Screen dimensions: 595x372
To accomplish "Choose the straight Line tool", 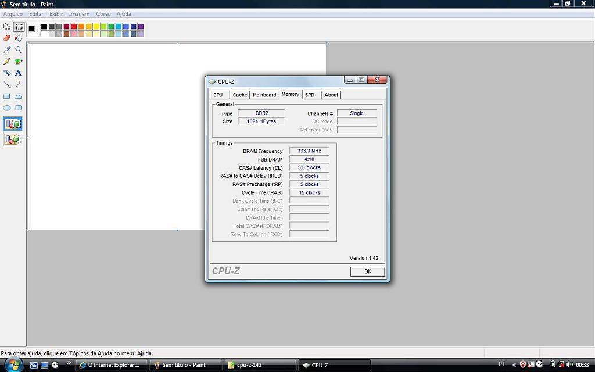I will point(7,85).
